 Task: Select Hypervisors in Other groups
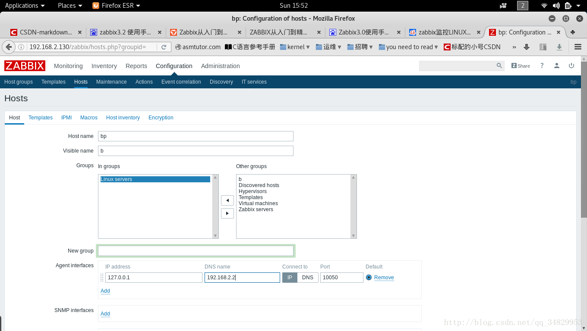pos(252,191)
